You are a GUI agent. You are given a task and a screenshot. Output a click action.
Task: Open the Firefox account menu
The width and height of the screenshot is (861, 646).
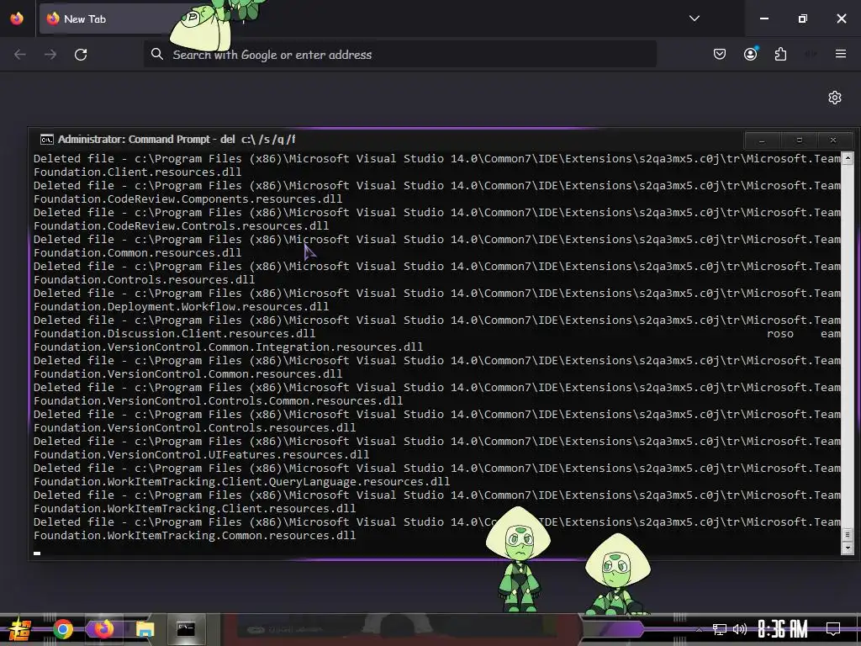point(750,54)
